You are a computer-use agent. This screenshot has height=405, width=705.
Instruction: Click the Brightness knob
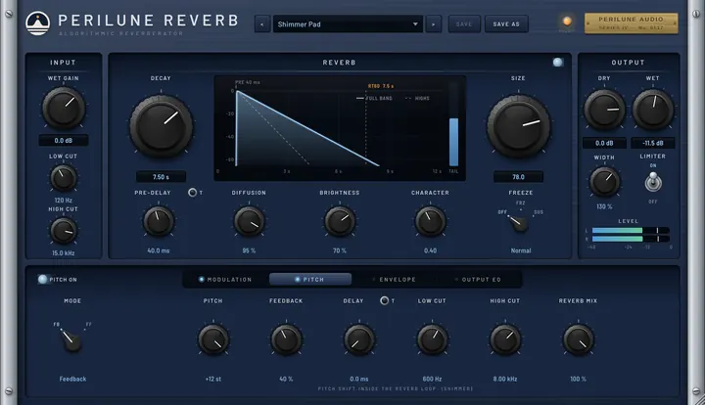click(340, 221)
